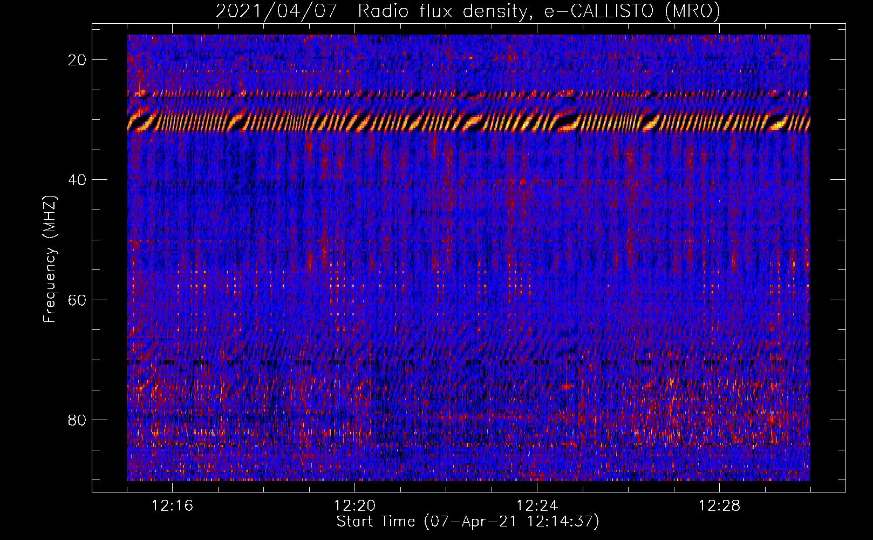Viewport: 873px width, 540px height.
Task: Click the 20 MHz frequency label
Action: coord(77,60)
